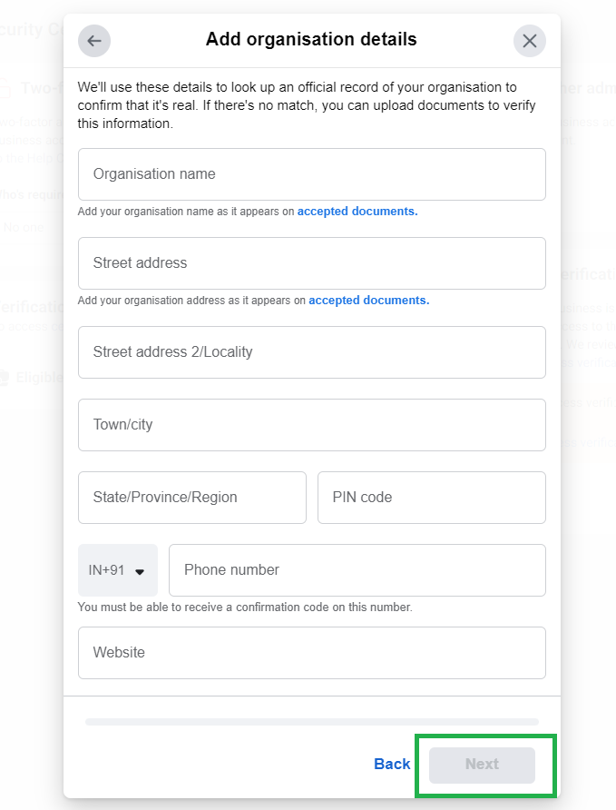
Task: Click the State/Province/Region field
Action: pos(191,498)
